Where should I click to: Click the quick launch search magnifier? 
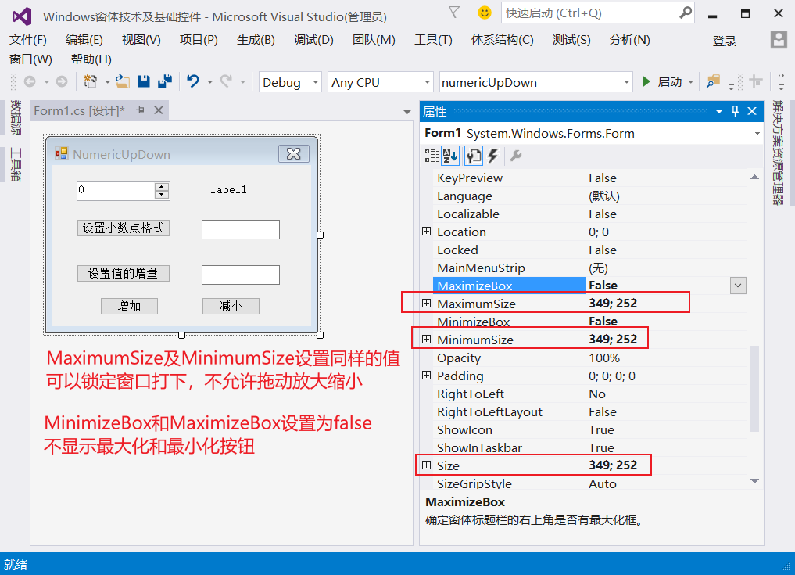click(686, 13)
